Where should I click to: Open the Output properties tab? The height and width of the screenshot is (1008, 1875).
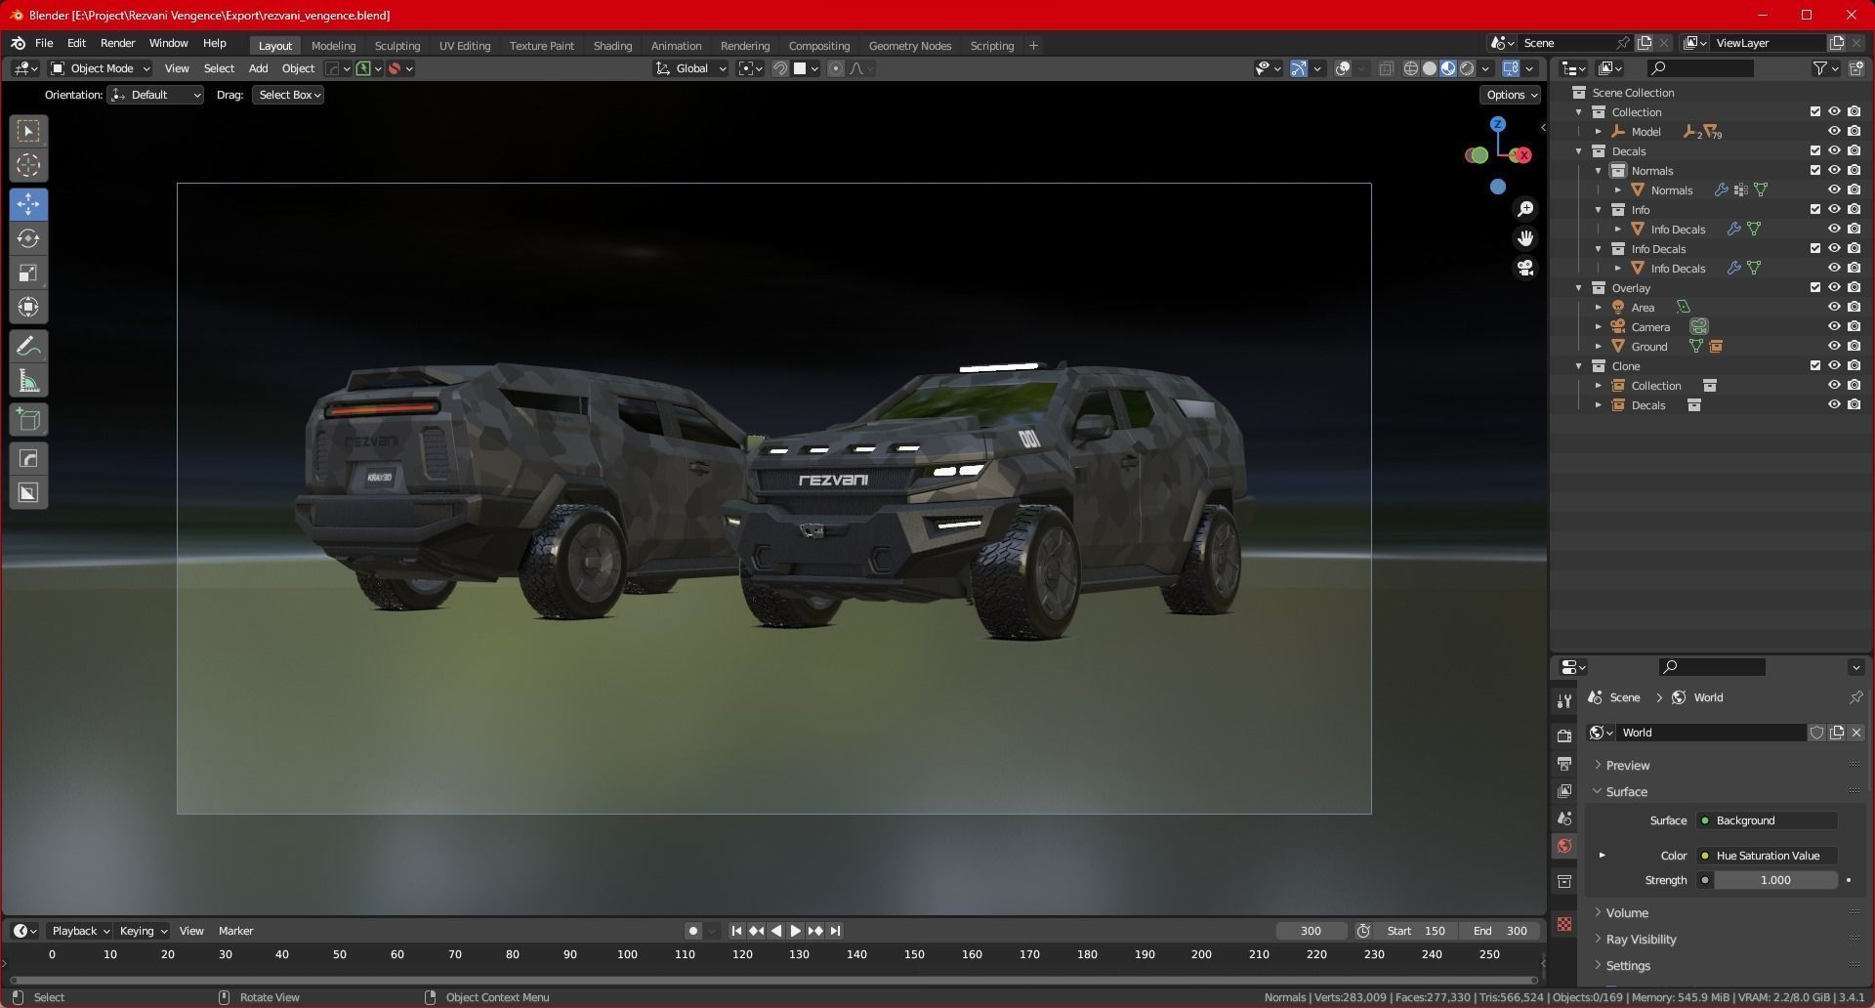pyautogui.click(x=1564, y=763)
